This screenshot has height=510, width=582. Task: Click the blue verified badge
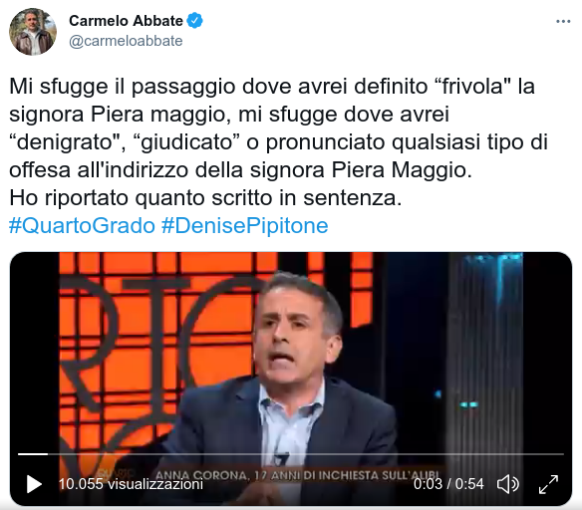click(194, 20)
